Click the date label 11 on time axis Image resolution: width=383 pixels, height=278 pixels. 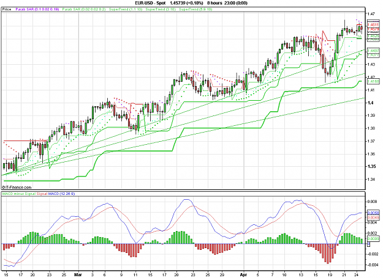point(136,275)
